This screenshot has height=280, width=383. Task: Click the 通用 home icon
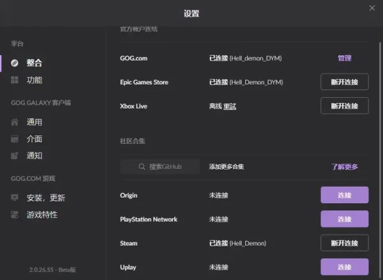point(15,122)
